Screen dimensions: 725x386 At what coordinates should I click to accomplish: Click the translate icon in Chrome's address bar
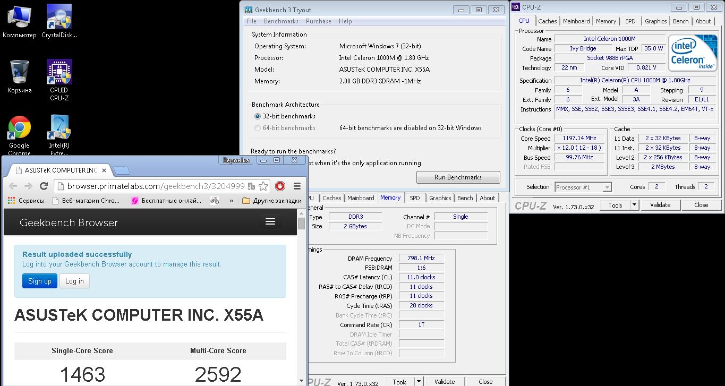252,186
